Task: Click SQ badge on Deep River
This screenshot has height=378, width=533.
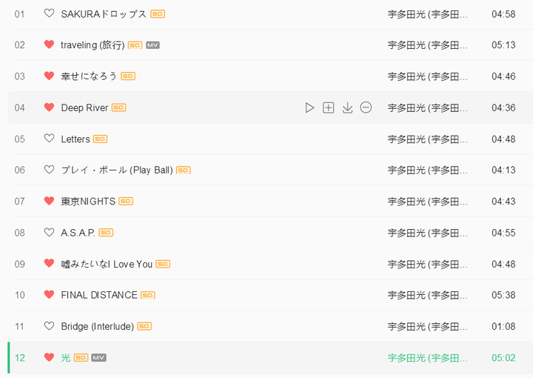Action: (119, 107)
